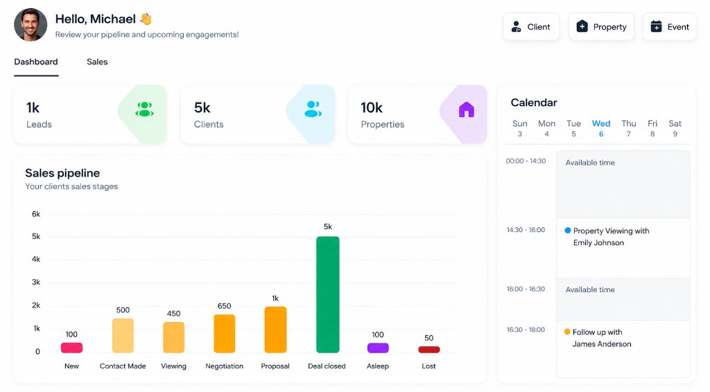Select Fri 8 in the calendar
The width and height of the screenshot is (710, 392).
652,128
